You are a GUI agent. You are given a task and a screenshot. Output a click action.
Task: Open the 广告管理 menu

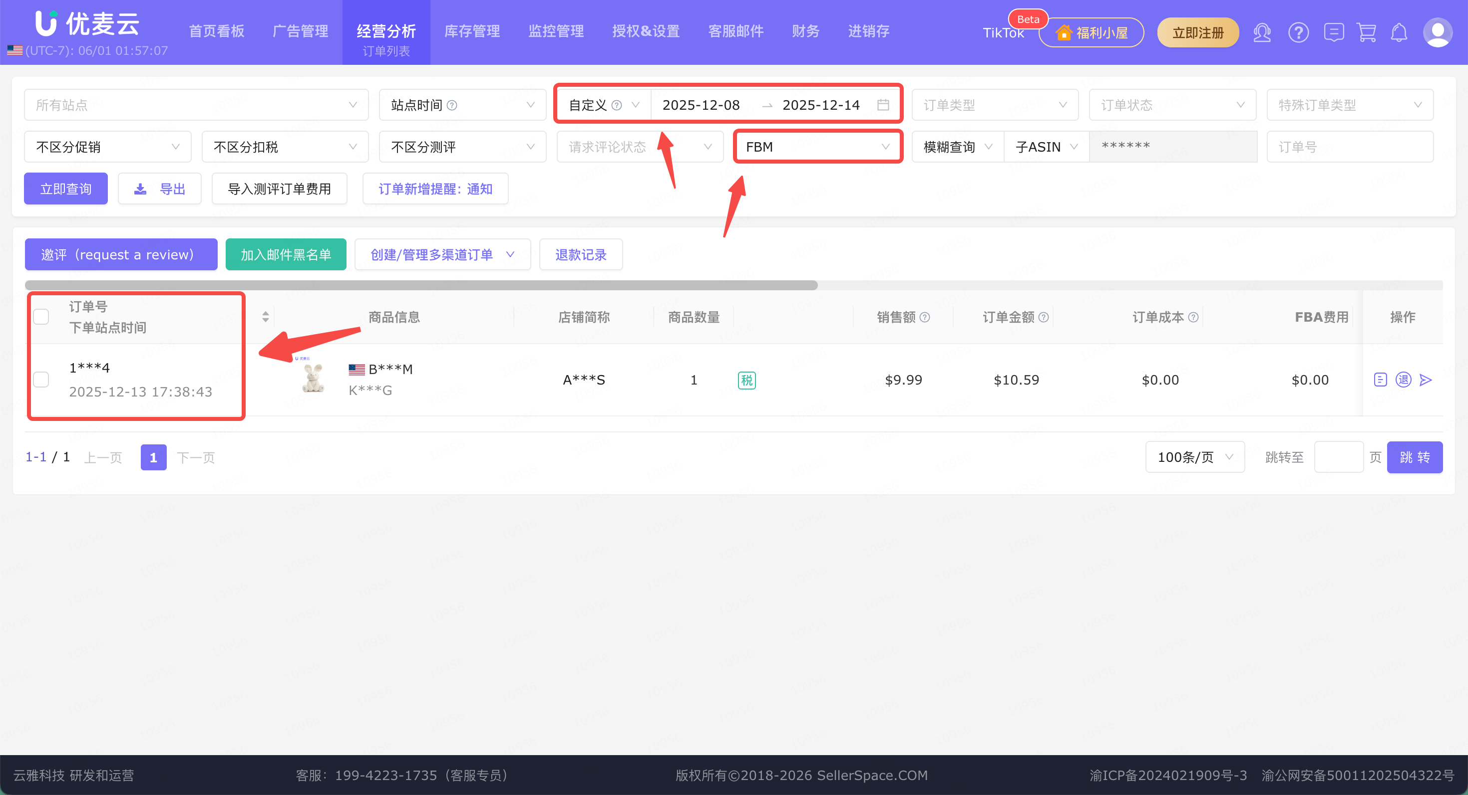[300, 31]
